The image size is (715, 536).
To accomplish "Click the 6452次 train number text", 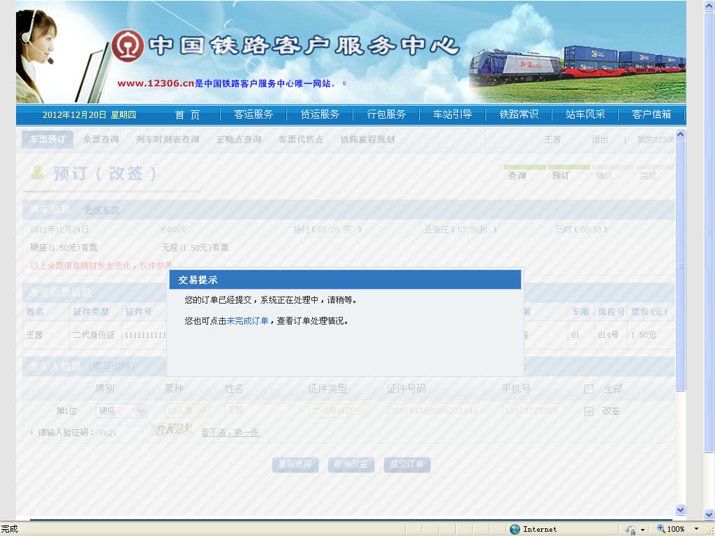I will click(174, 229).
